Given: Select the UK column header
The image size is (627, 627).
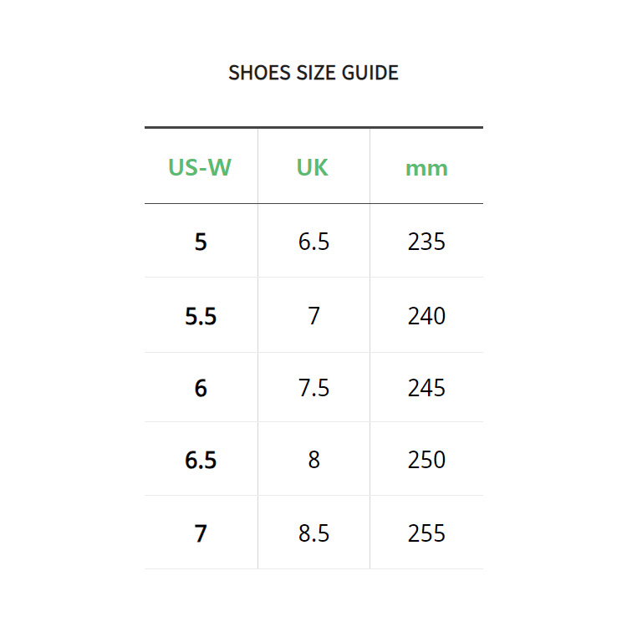Looking at the screenshot, I should tap(313, 167).
